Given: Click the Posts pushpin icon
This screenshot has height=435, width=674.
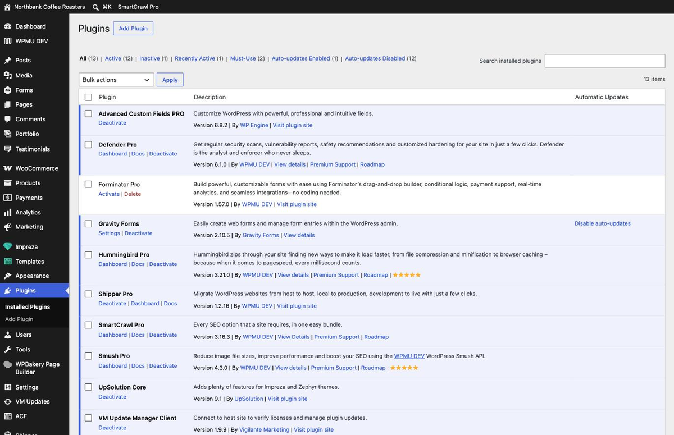Looking at the screenshot, I should tap(7, 61).
